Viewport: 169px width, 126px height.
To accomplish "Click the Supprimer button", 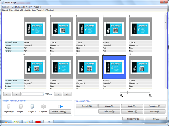I will pyautogui.click(x=155, y=106).
